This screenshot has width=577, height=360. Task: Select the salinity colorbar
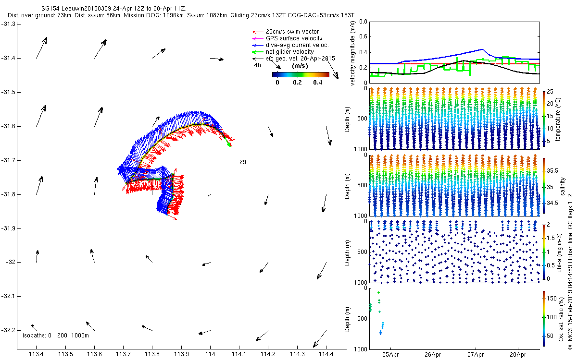[544, 186]
